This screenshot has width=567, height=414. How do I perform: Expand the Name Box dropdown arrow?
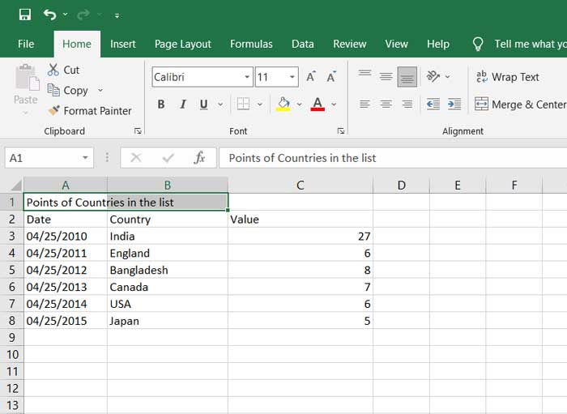click(85, 158)
